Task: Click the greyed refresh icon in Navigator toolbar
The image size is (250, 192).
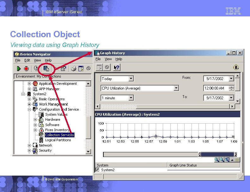Action: tap(88, 68)
